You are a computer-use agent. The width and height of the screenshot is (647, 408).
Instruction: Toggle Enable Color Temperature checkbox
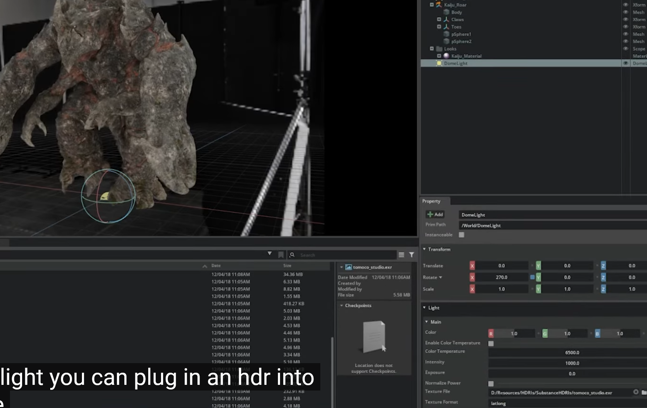[491, 344]
